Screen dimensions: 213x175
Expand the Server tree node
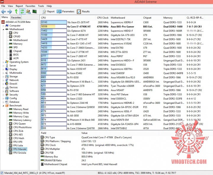[x=3, y=66]
